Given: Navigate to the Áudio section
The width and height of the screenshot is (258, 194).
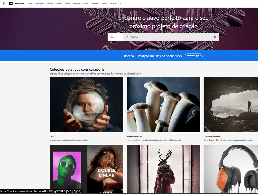Looking at the screenshot, I should (x=67, y=4).
